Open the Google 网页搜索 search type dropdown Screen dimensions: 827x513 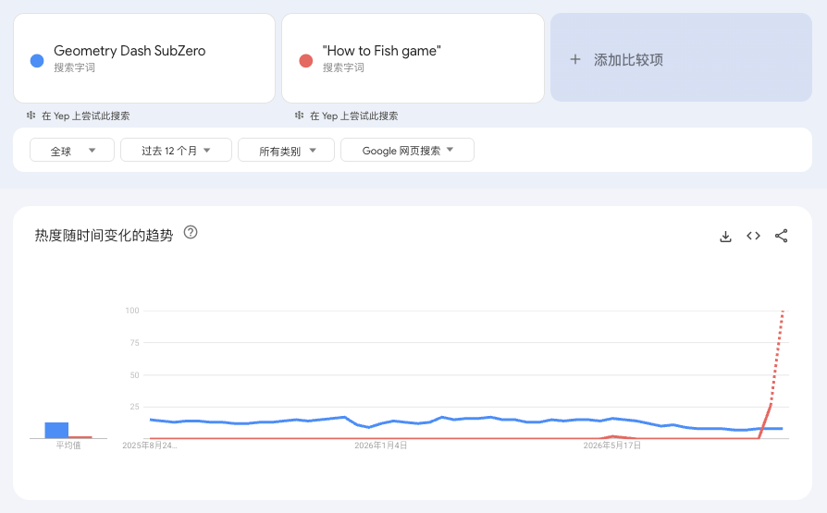pyautogui.click(x=407, y=151)
